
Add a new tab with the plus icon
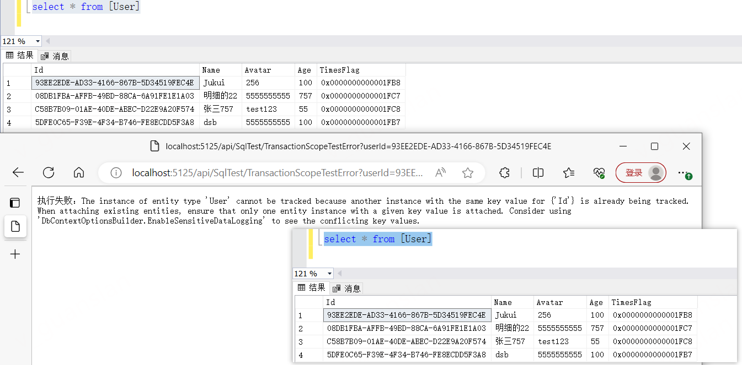click(15, 254)
